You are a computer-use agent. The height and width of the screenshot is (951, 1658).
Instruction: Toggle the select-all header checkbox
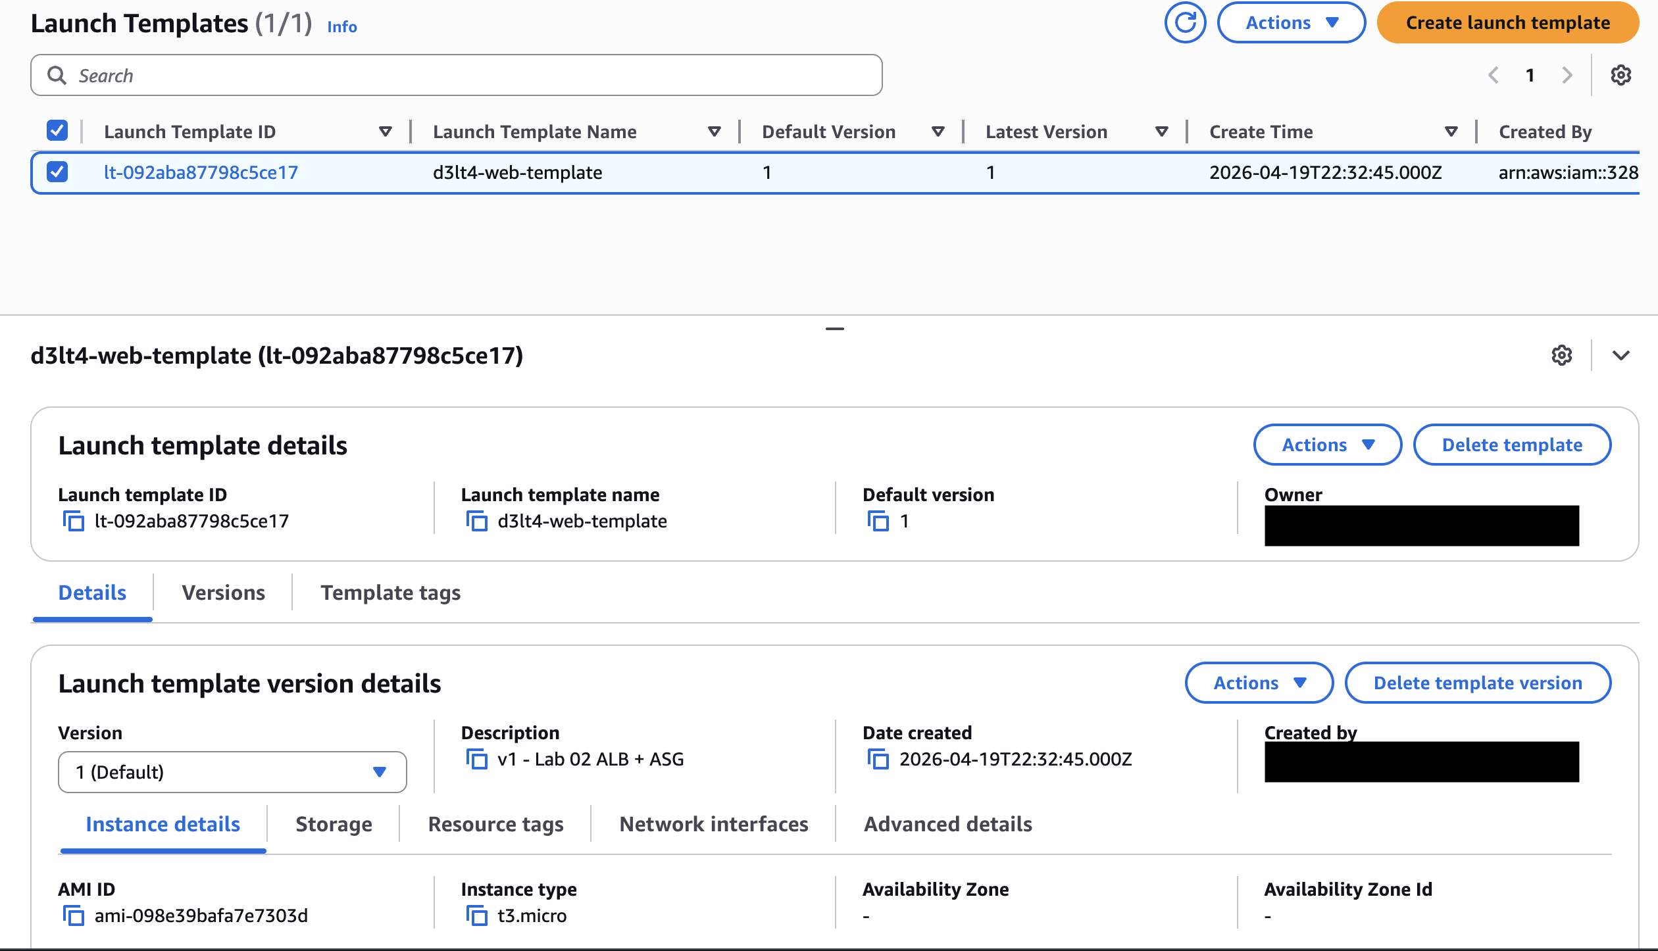click(57, 131)
